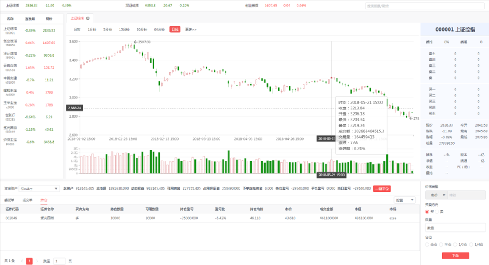Close the 上证综指 chart tab
This screenshot has width=489, height=265.
tap(88, 18)
